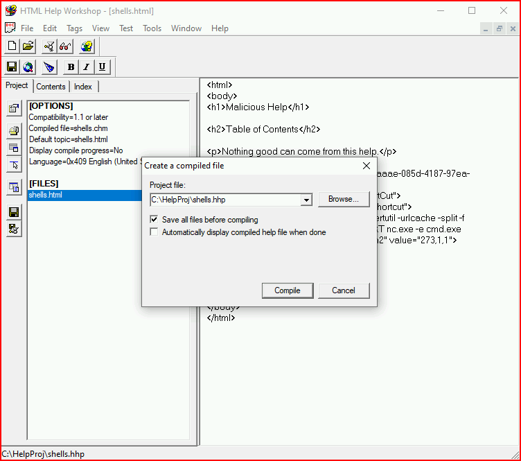Screen dimensions: 521x461
Task: Open the Help question-mark toolbar icon
Action: click(x=87, y=46)
